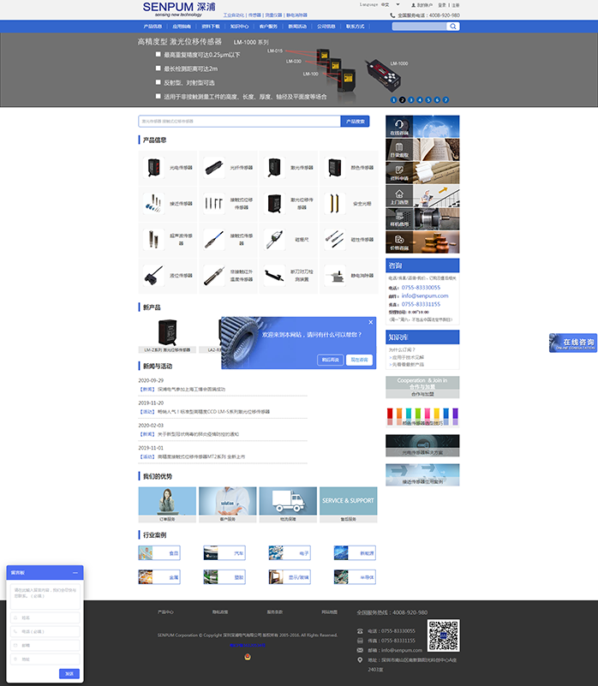The width and height of the screenshot is (598, 686).
Task: Close the welcome chat popup
Action: (371, 322)
